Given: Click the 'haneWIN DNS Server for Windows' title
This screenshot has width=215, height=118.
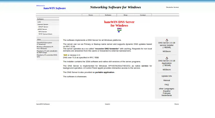Looking at the screenshot, I should click(x=119, y=24).
